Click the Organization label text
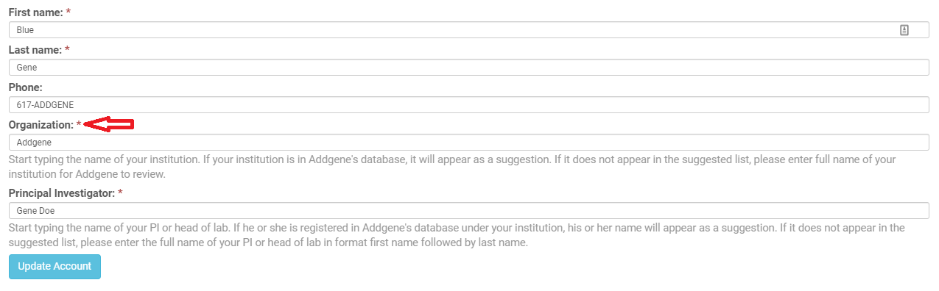The image size is (939, 291). coord(41,125)
